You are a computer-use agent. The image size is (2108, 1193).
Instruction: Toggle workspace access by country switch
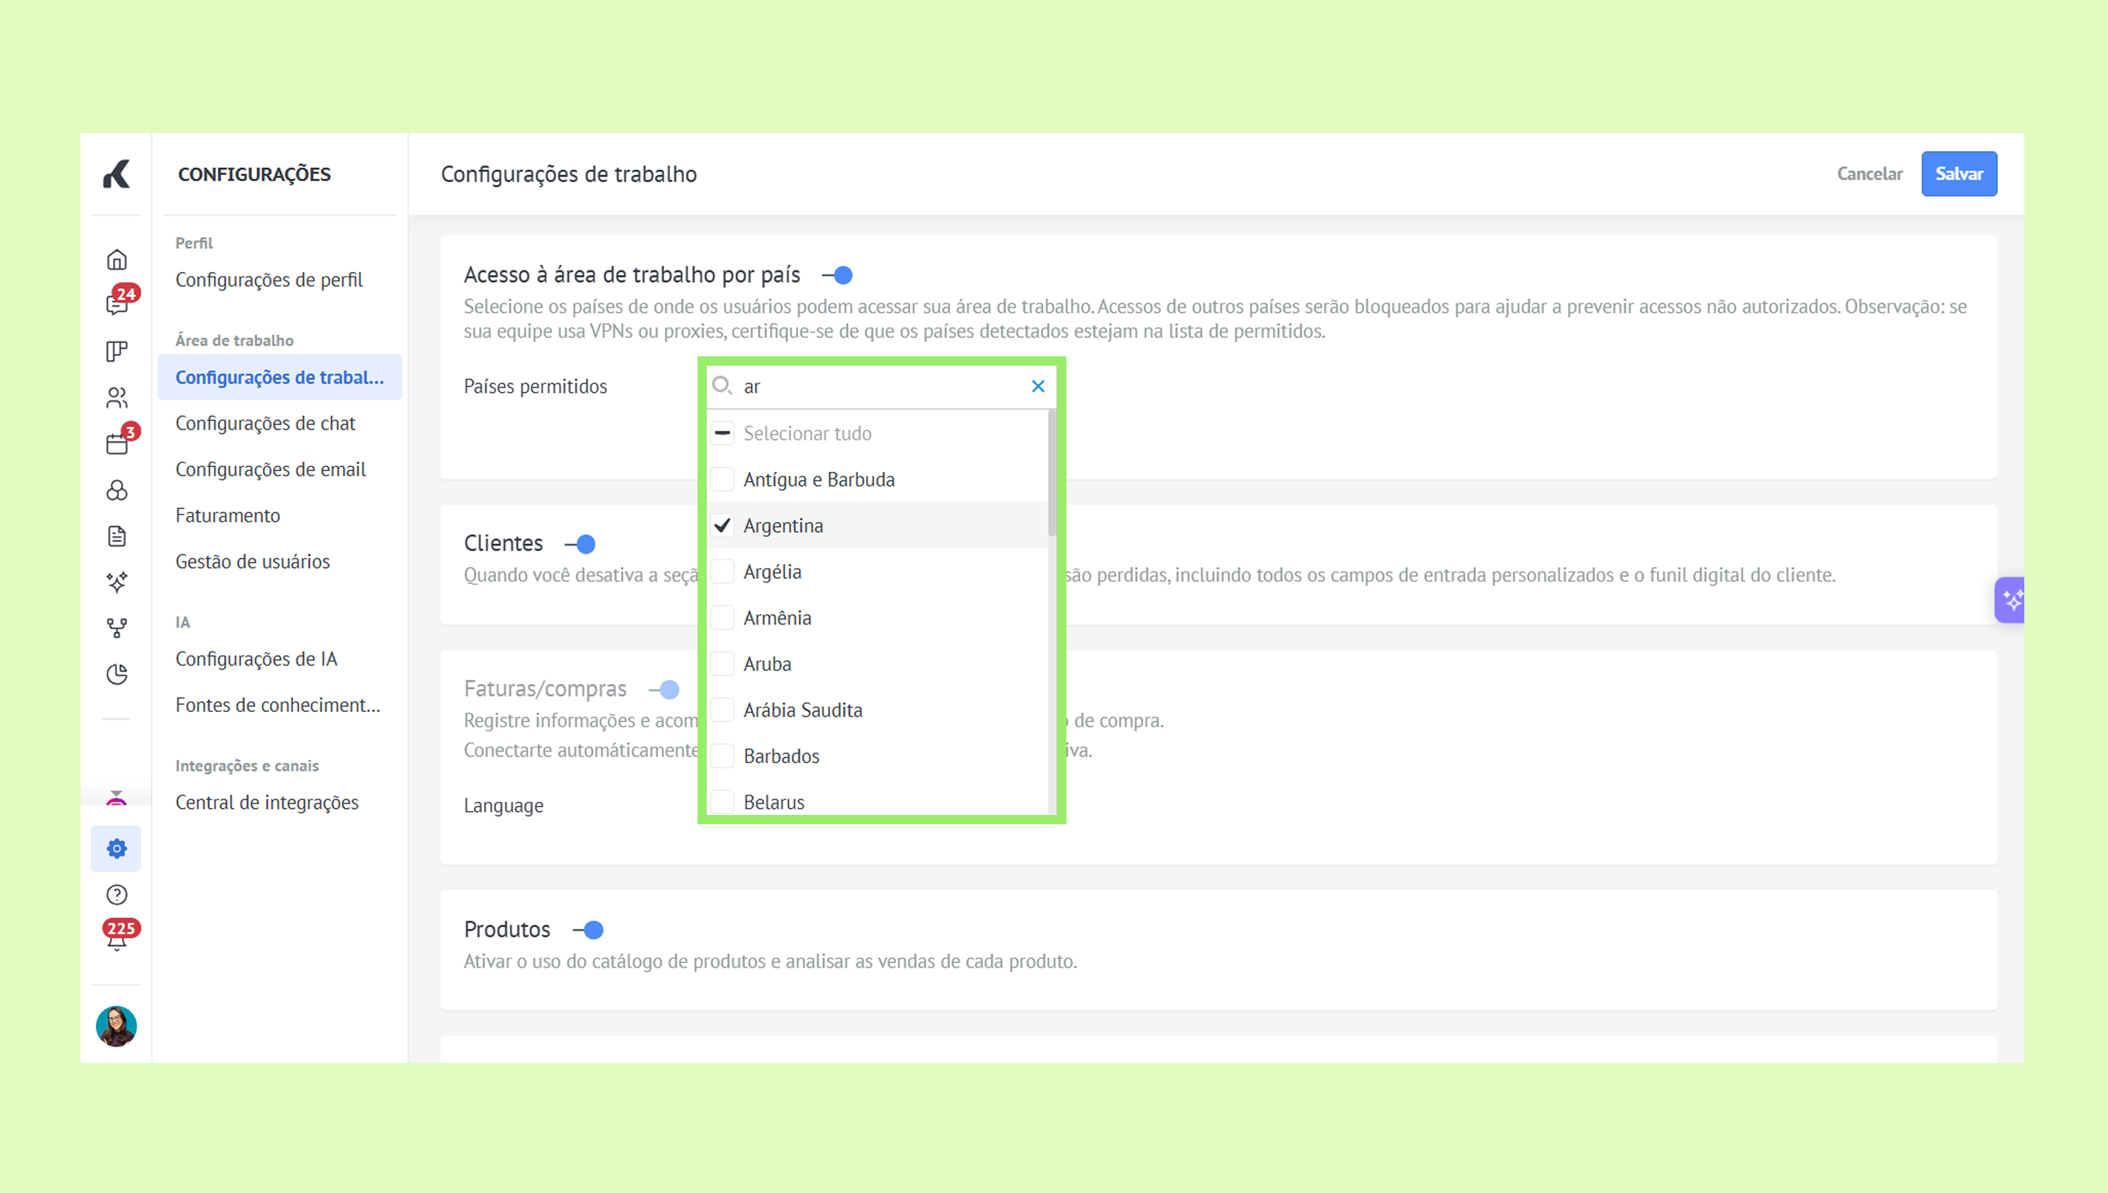coord(838,275)
